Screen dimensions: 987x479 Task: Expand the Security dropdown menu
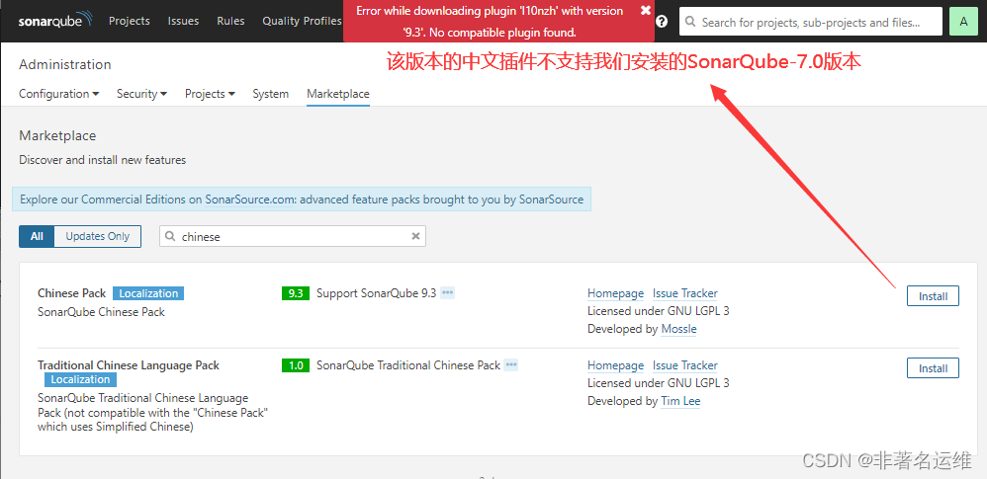tap(141, 94)
